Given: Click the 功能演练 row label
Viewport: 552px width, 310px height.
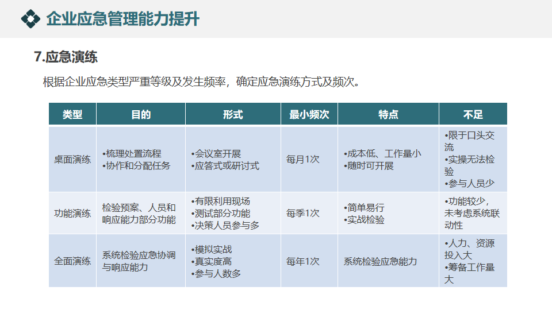Looking at the screenshot, I should pos(72,213).
